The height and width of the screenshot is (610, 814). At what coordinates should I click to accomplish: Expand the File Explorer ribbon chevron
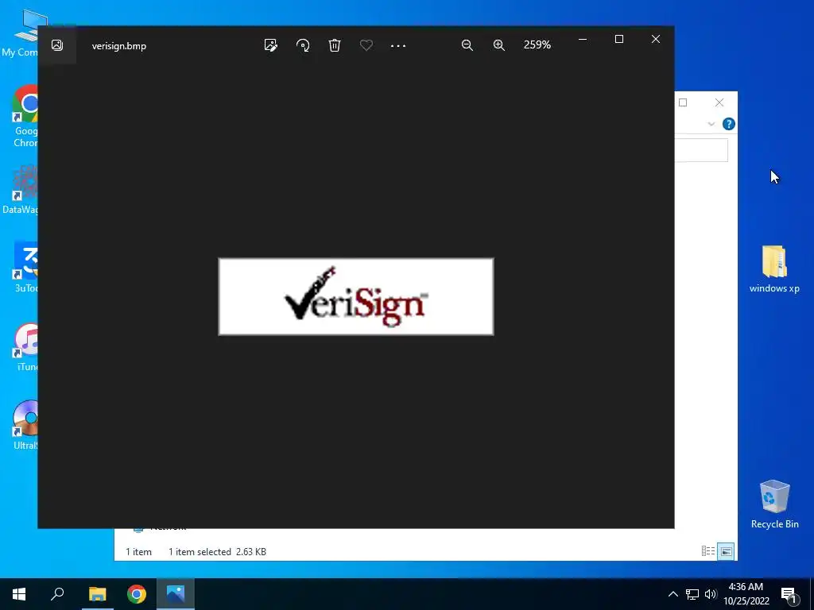pyautogui.click(x=711, y=124)
